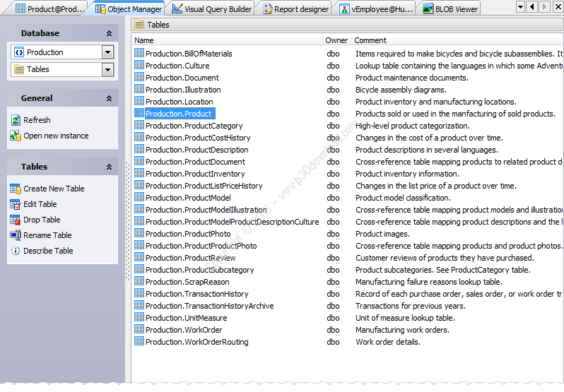Viewport: 564px width, 392px height.
Task: Switch to the Visual Query Builder tab
Action: pyautogui.click(x=211, y=9)
